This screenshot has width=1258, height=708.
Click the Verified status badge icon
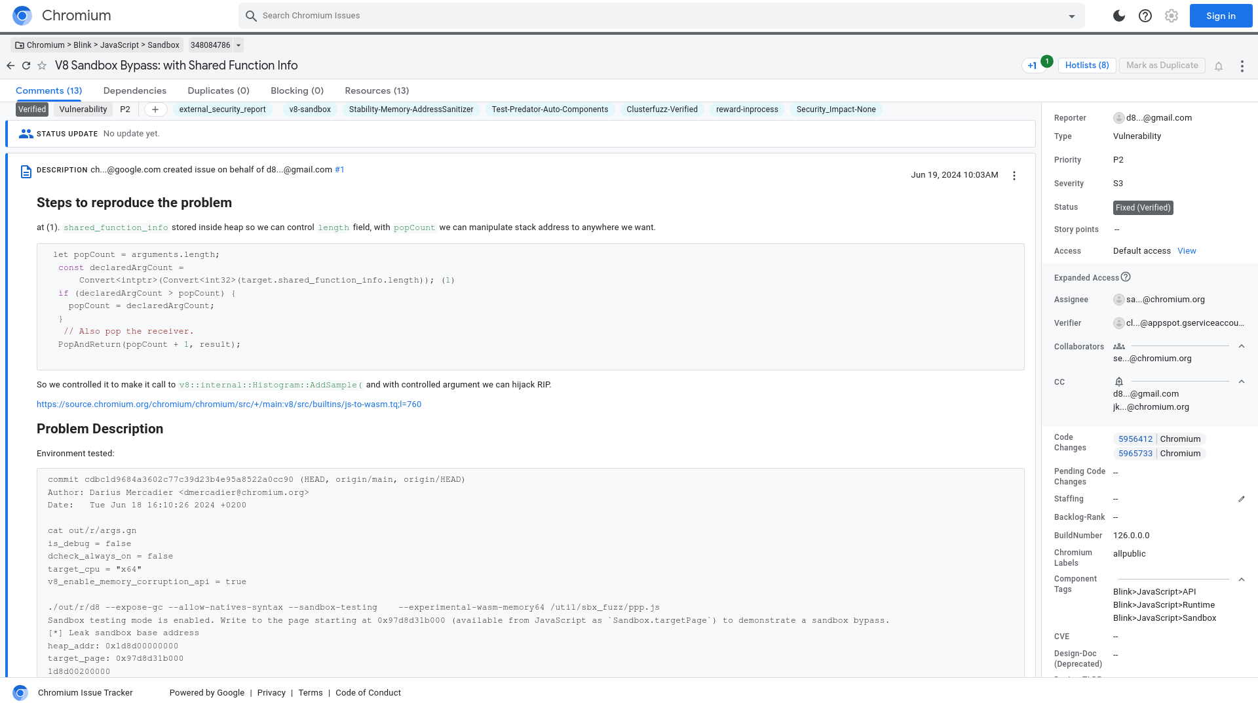(x=32, y=109)
